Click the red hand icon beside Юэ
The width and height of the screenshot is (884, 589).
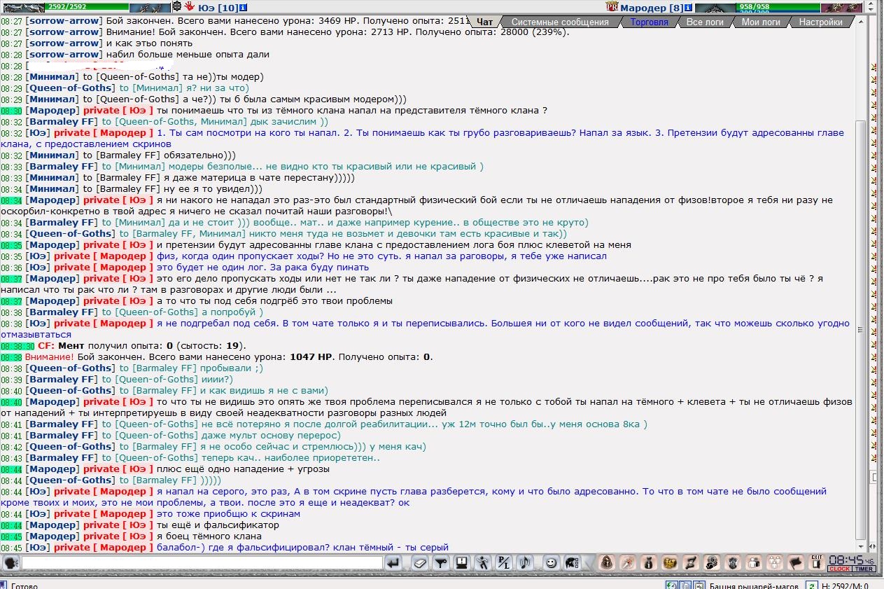tap(190, 8)
